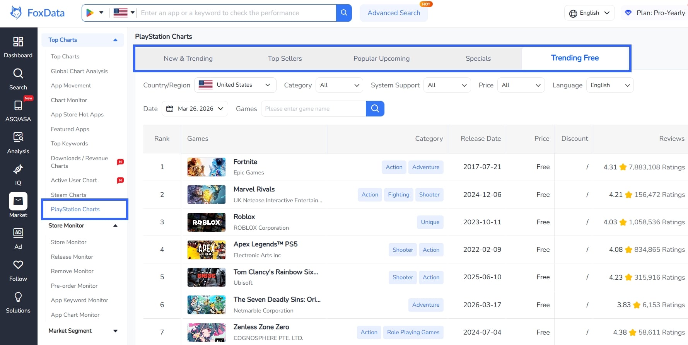Open the Mar 26, 2026 date picker
Viewport: 688px width, 345px height.
pyautogui.click(x=195, y=109)
